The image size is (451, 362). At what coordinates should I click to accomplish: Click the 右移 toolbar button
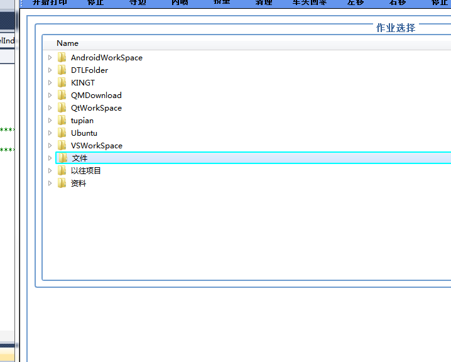[x=398, y=3]
